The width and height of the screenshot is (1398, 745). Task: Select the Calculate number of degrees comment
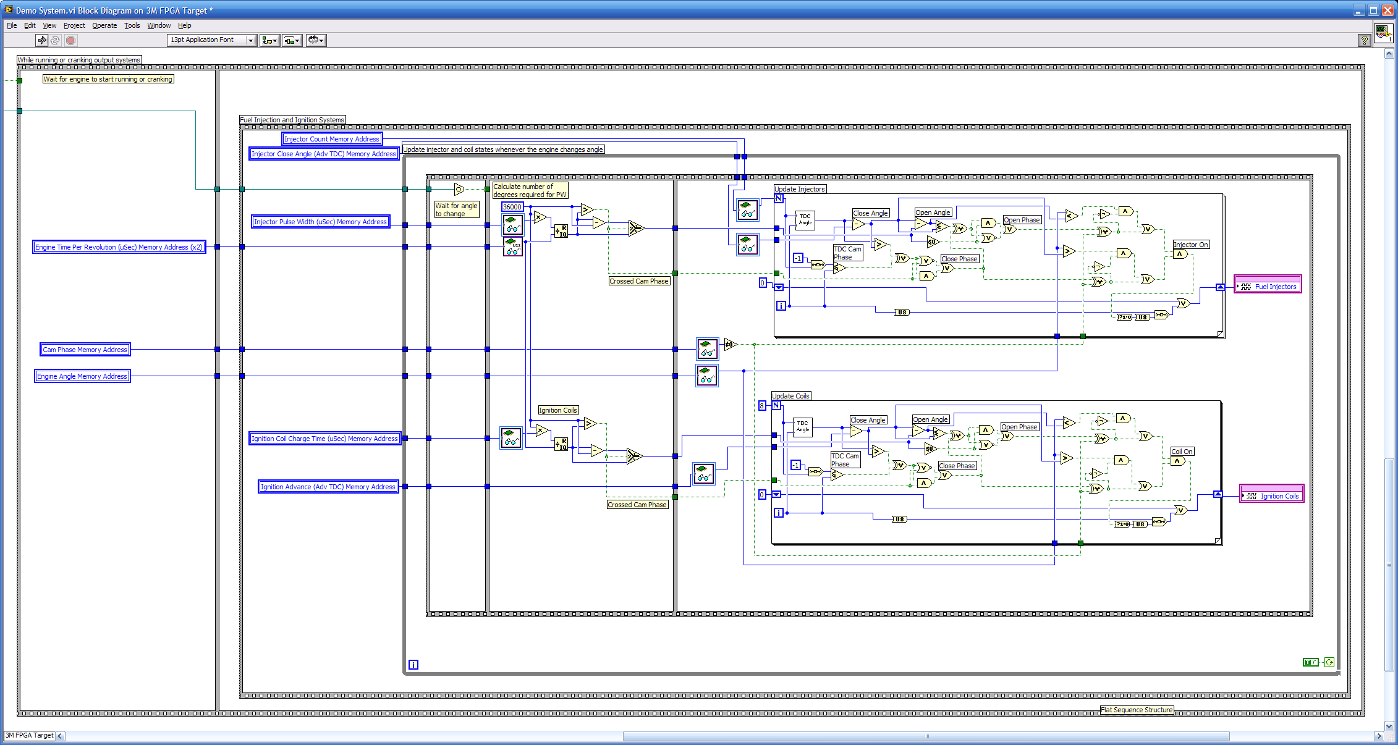530,190
